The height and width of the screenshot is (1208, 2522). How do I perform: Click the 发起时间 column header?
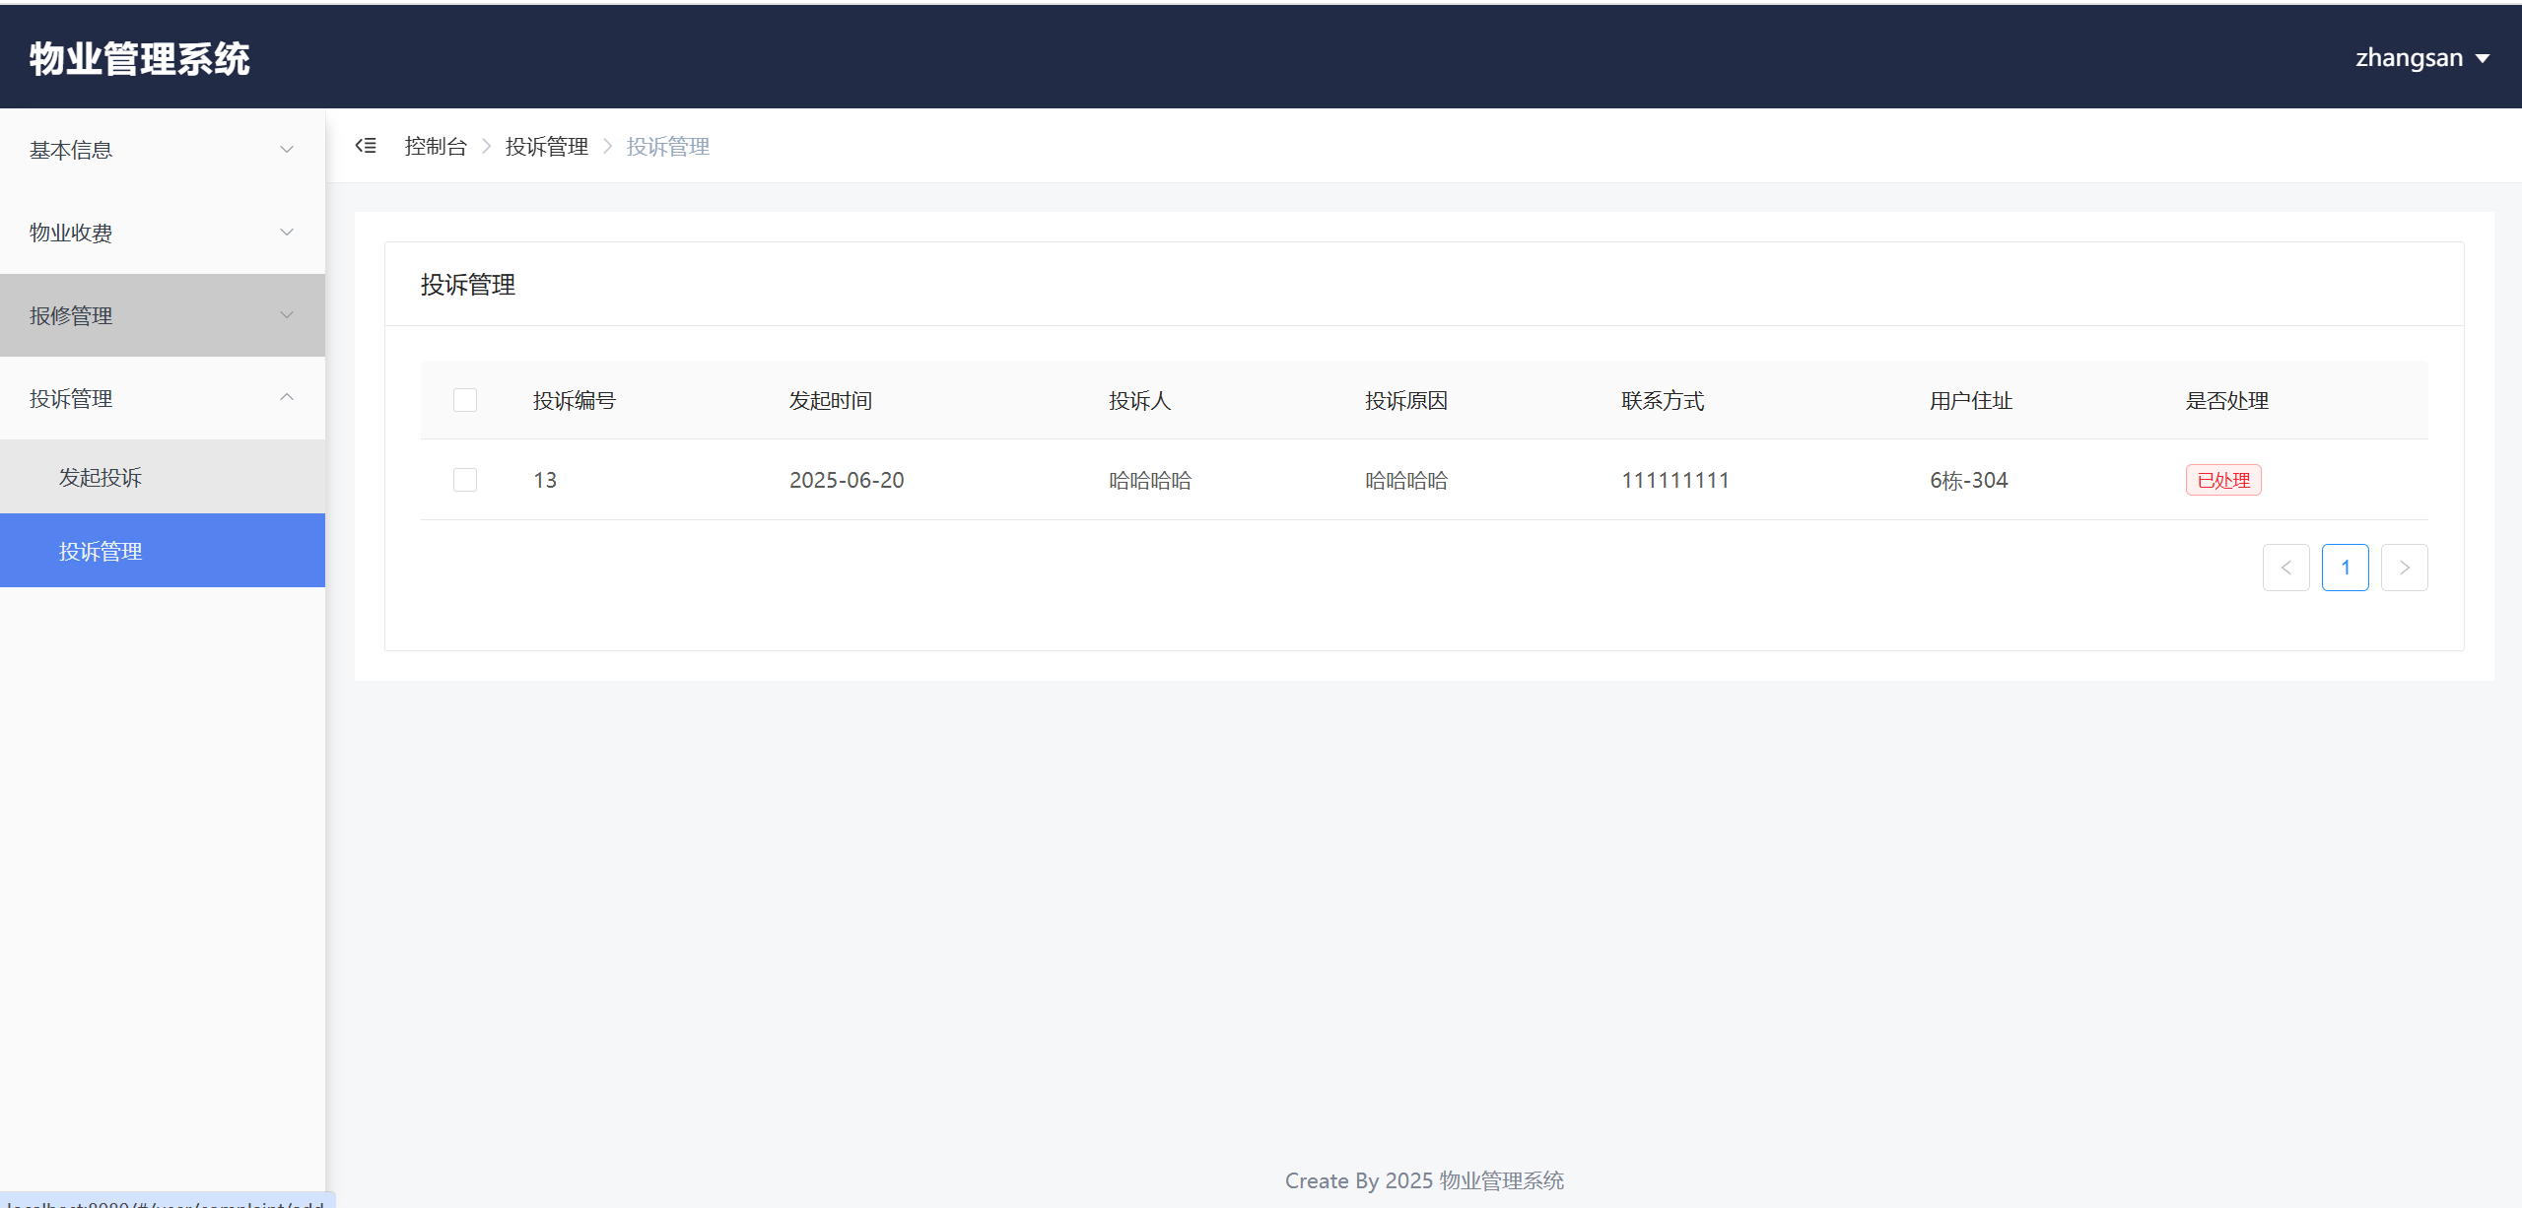830,400
